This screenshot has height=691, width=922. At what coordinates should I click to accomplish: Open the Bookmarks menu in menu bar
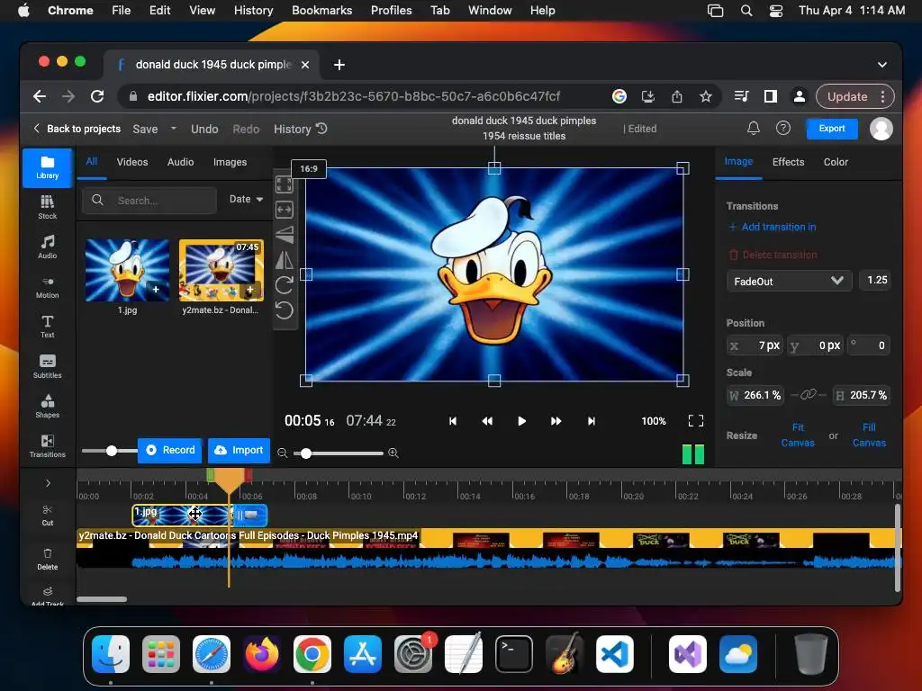(x=321, y=10)
